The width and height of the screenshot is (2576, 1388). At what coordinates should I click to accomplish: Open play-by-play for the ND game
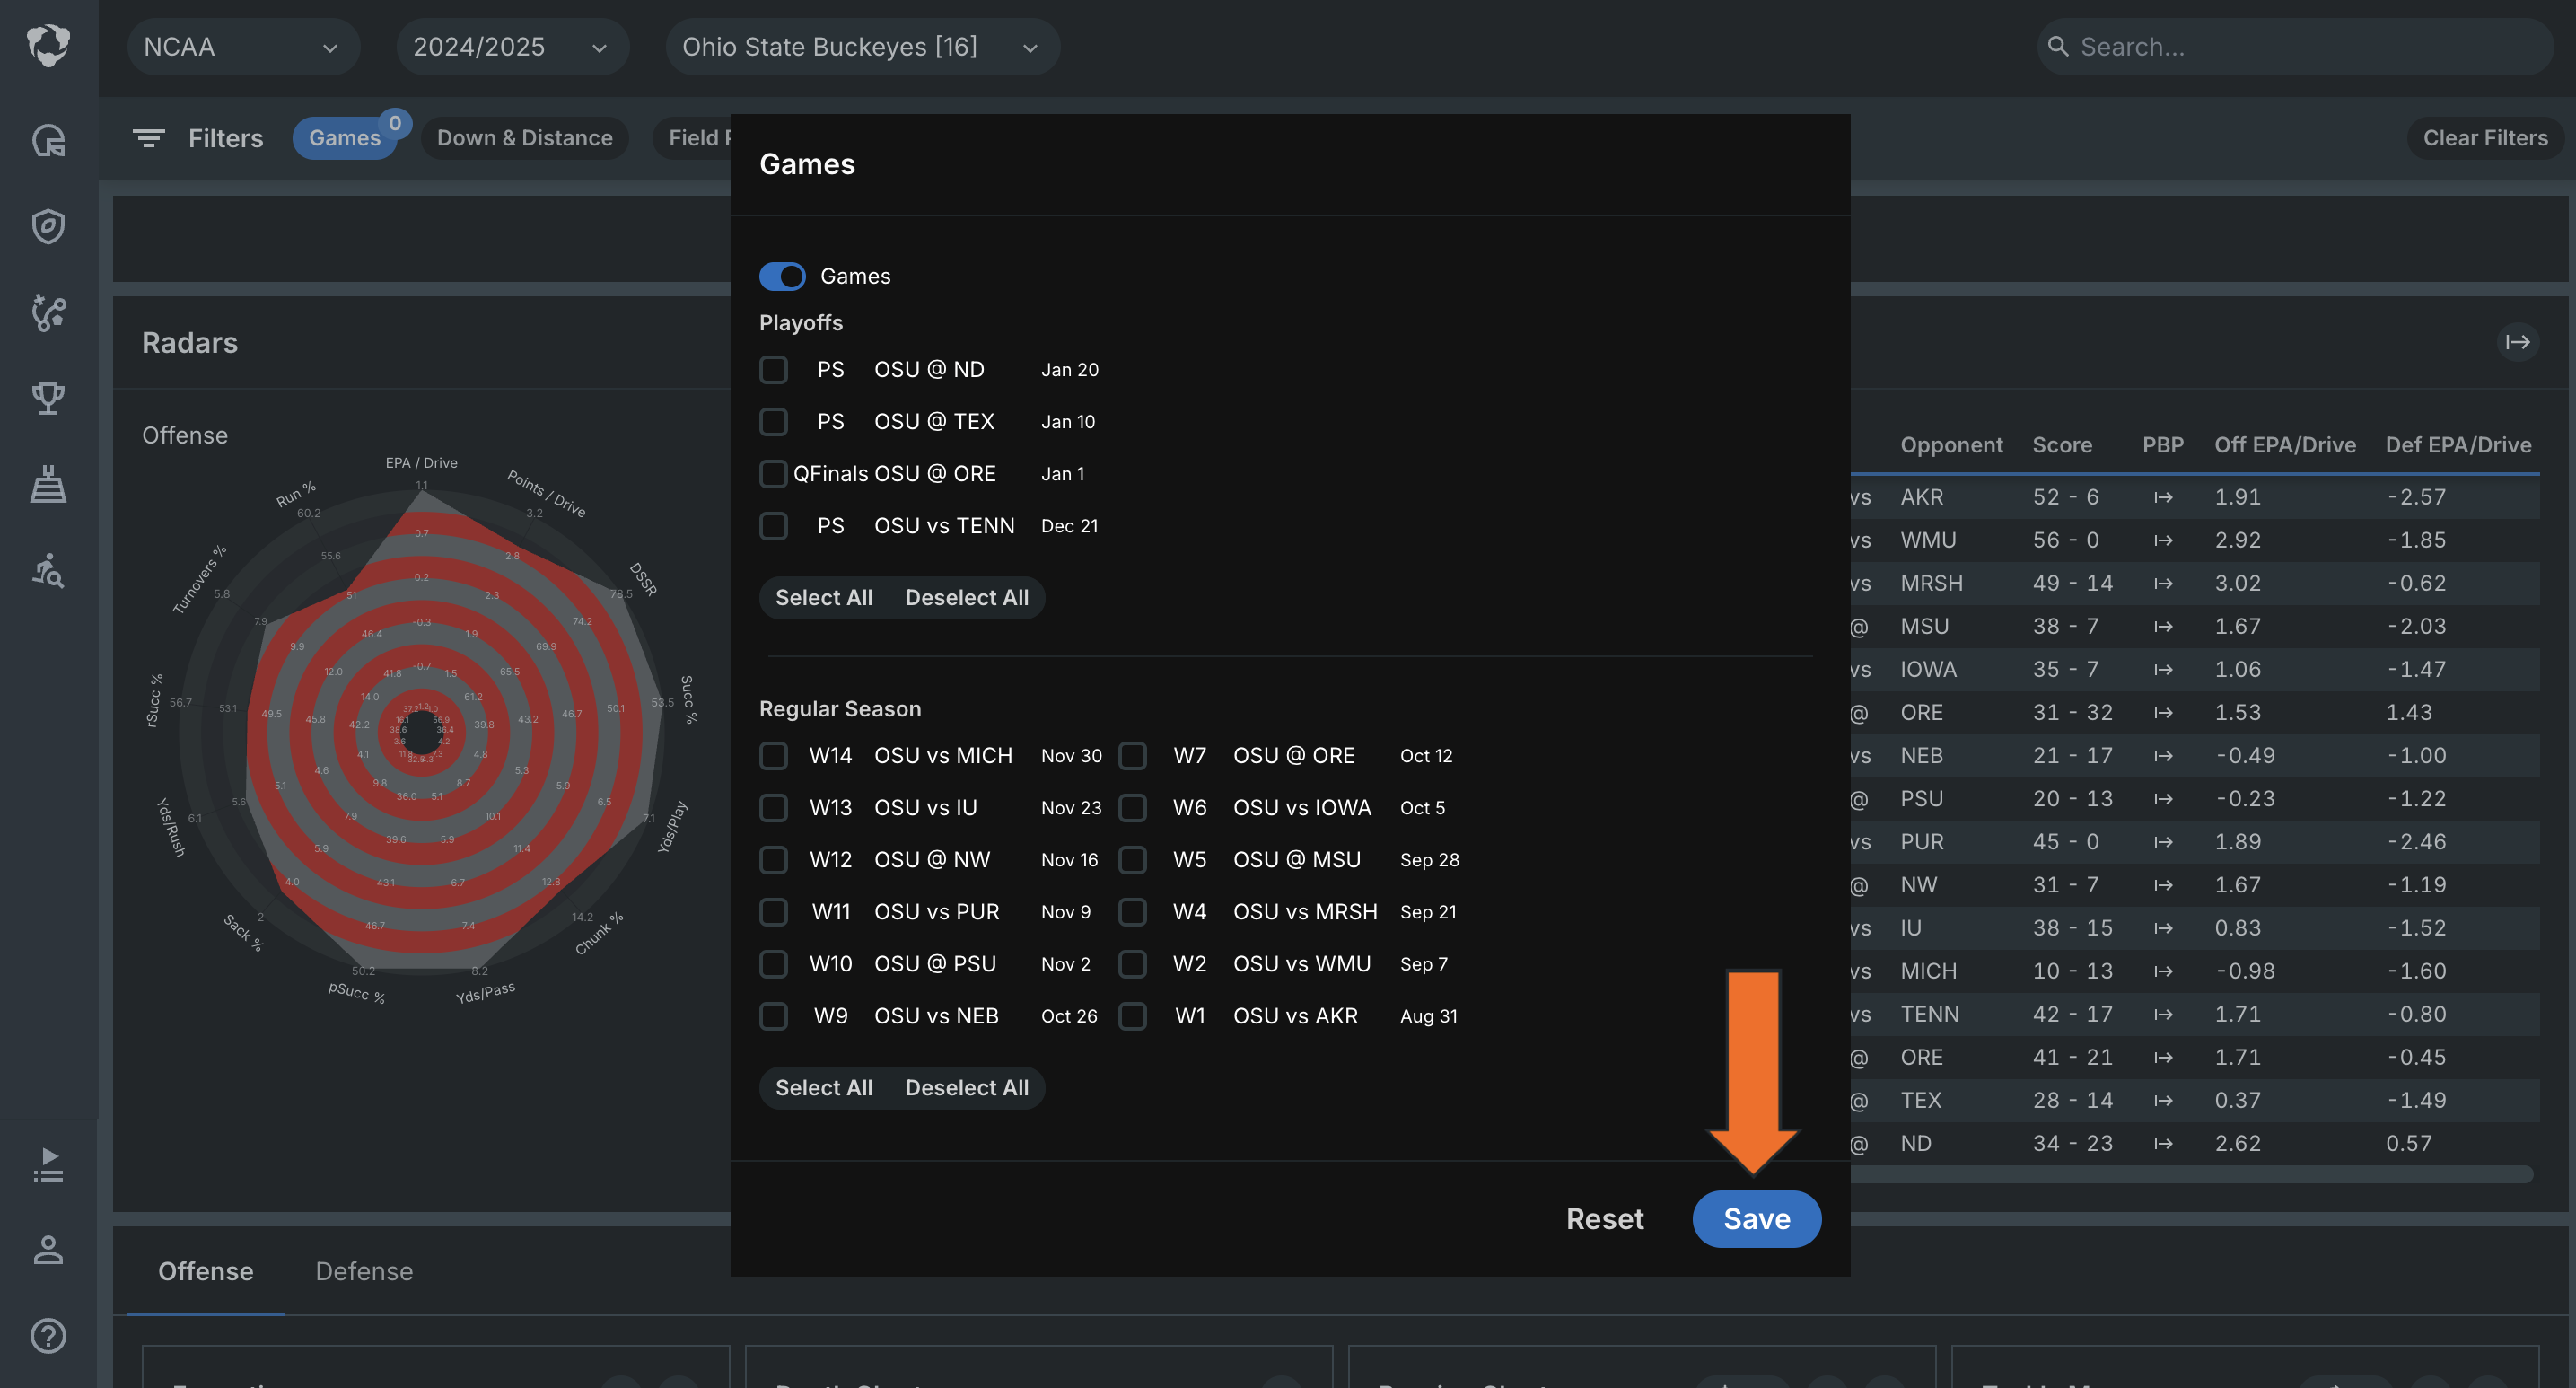click(x=2163, y=1143)
